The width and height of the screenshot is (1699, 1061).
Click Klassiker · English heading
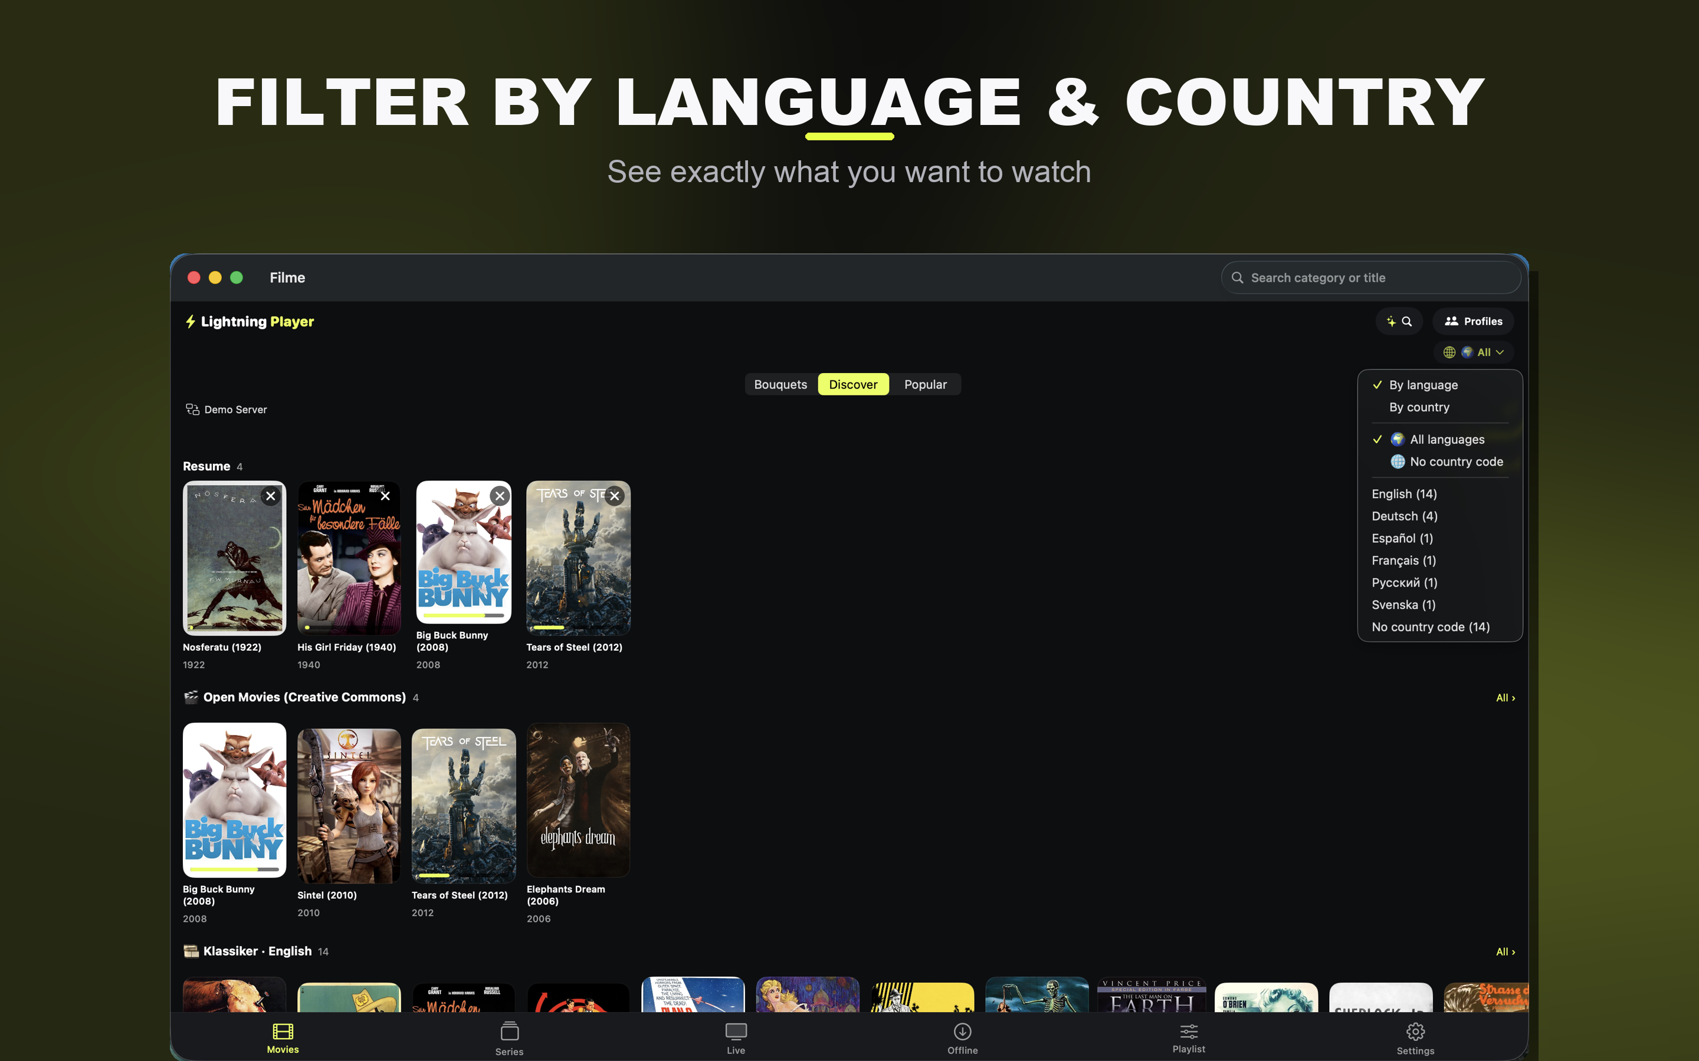tap(257, 951)
